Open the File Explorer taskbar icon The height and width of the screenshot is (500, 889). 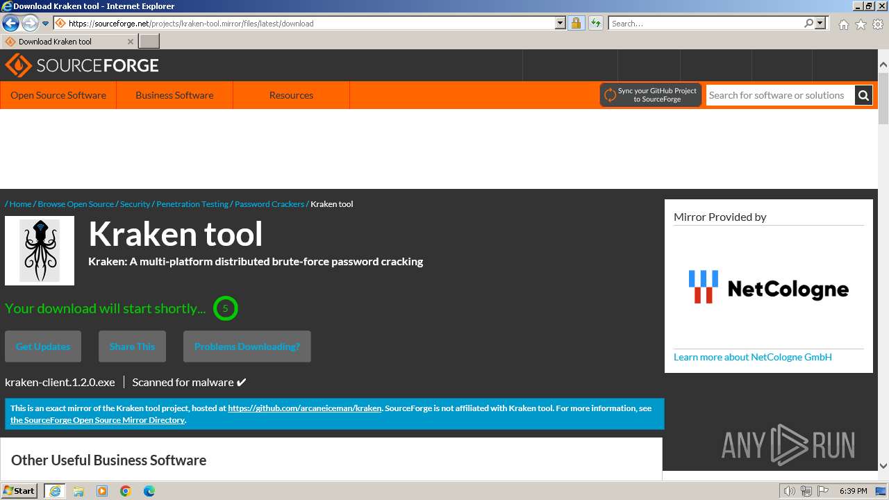click(78, 491)
